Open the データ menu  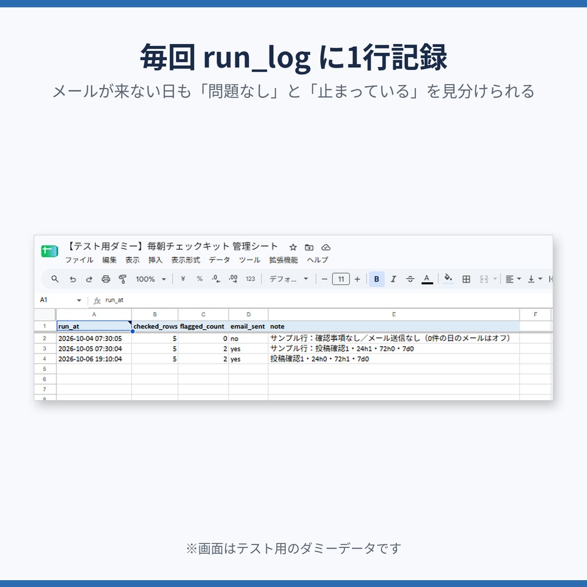point(220,260)
